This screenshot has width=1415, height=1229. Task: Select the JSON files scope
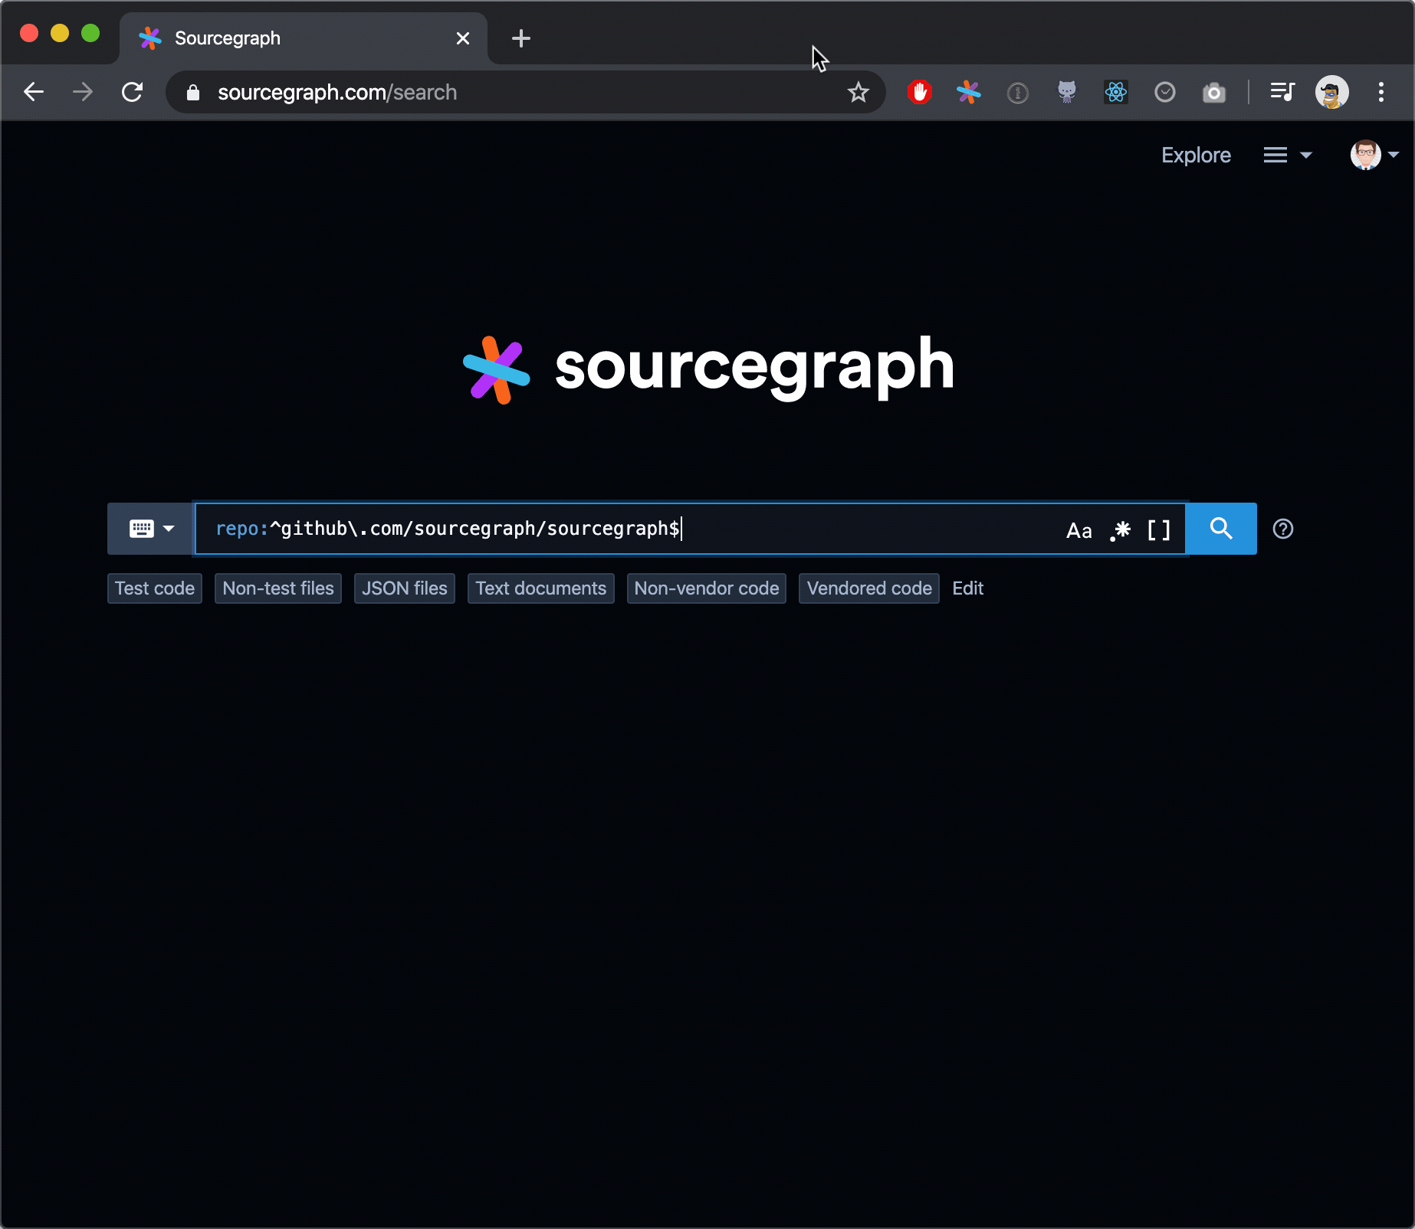[x=405, y=588]
